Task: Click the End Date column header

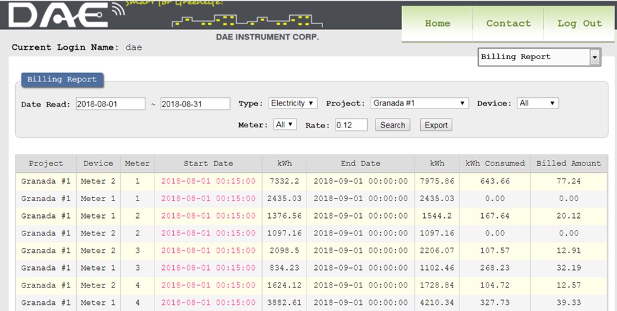Action: coord(360,164)
